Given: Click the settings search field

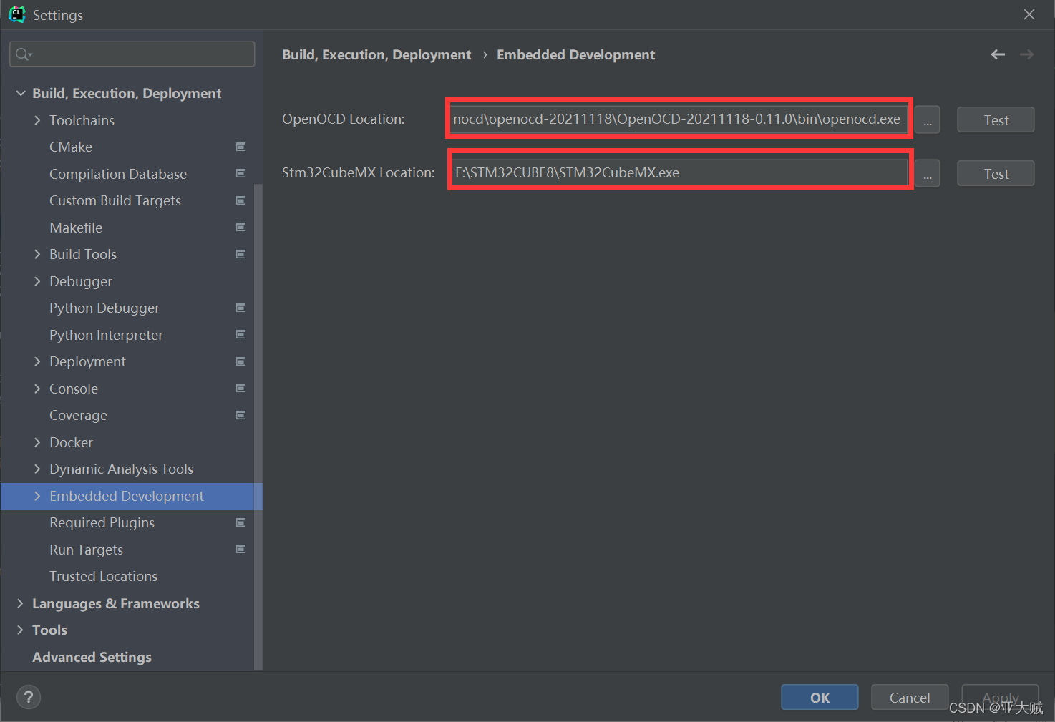Looking at the screenshot, I should pos(132,54).
